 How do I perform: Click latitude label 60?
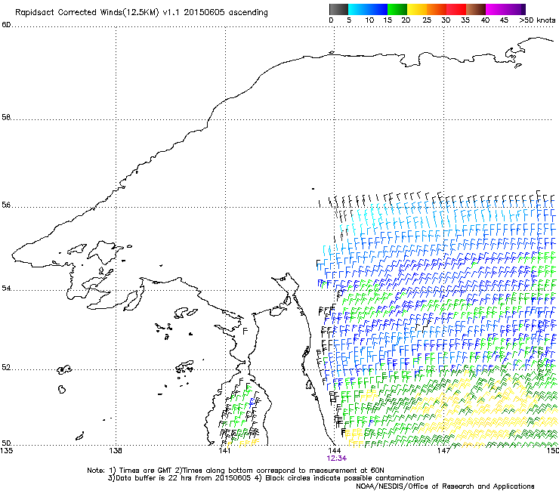6,25
